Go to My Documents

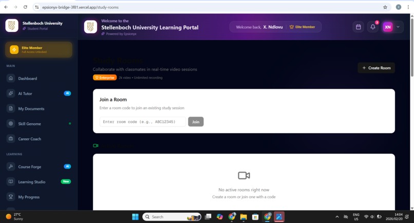click(39, 108)
